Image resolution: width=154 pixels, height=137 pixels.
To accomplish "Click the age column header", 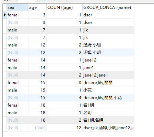I will click(37, 8).
